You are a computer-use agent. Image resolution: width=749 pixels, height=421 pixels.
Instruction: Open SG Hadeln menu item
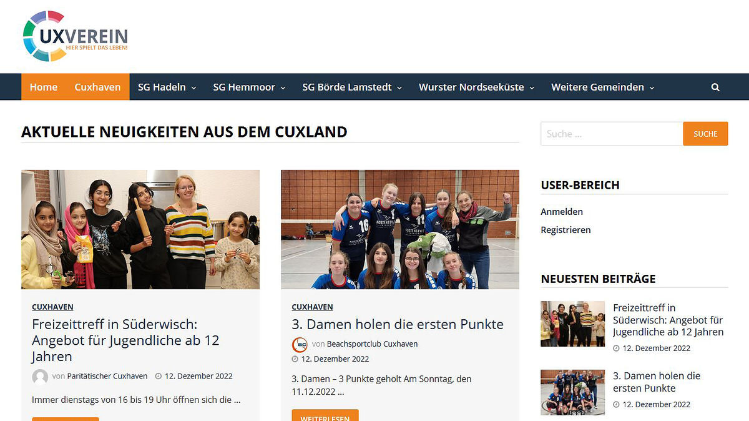pos(162,87)
